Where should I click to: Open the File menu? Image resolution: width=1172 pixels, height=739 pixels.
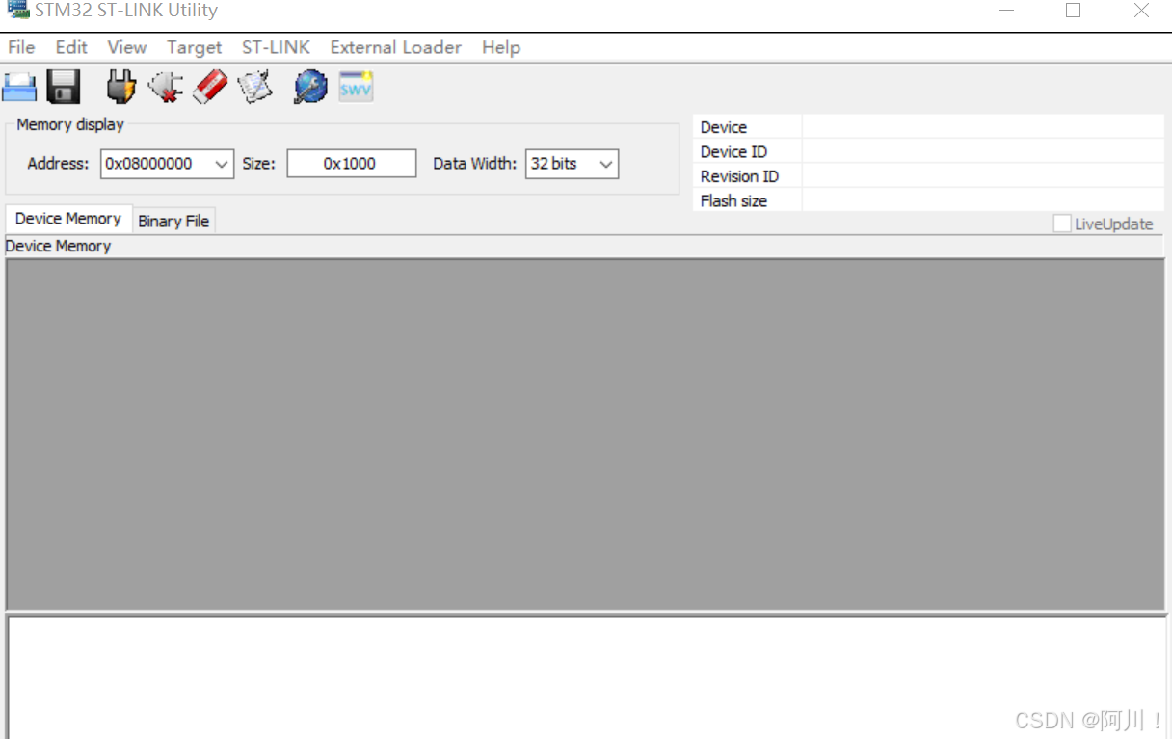[x=21, y=47]
